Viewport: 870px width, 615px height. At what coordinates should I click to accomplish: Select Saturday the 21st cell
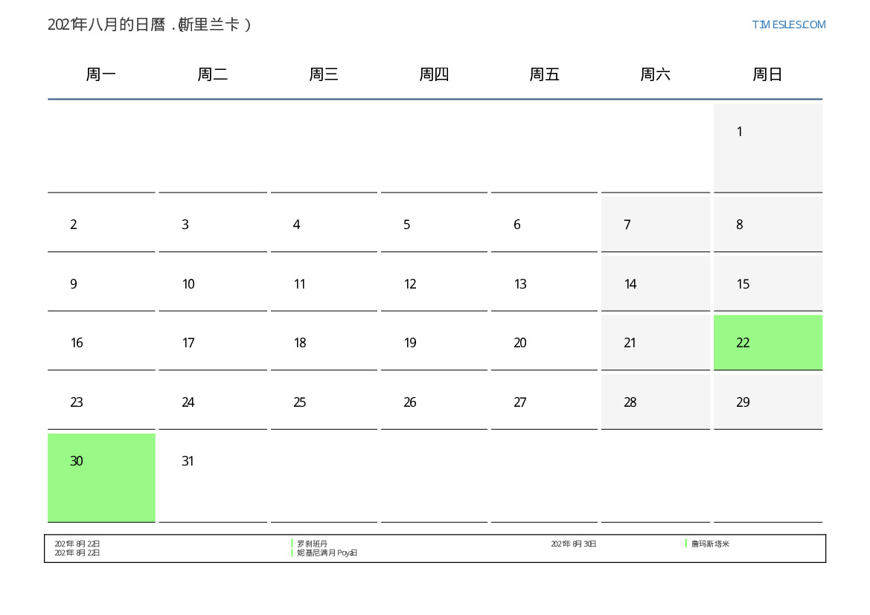(x=655, y=343)
